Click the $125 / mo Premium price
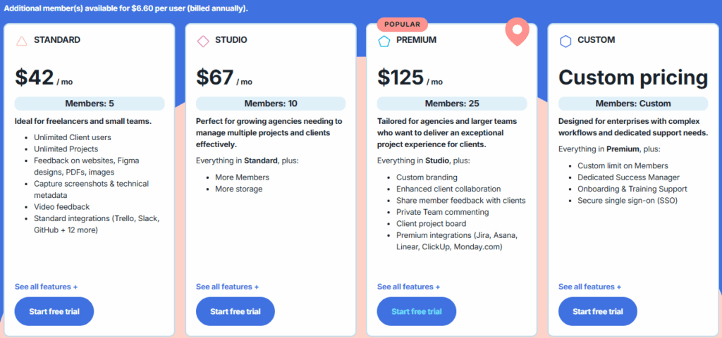This screenshot has width=722, height=338. point(410,77)
